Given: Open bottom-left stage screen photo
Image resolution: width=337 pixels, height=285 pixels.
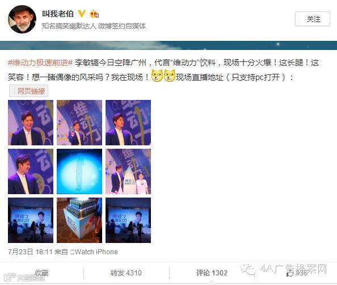Looking at the screenshot, I should click(x=31, y=220).
